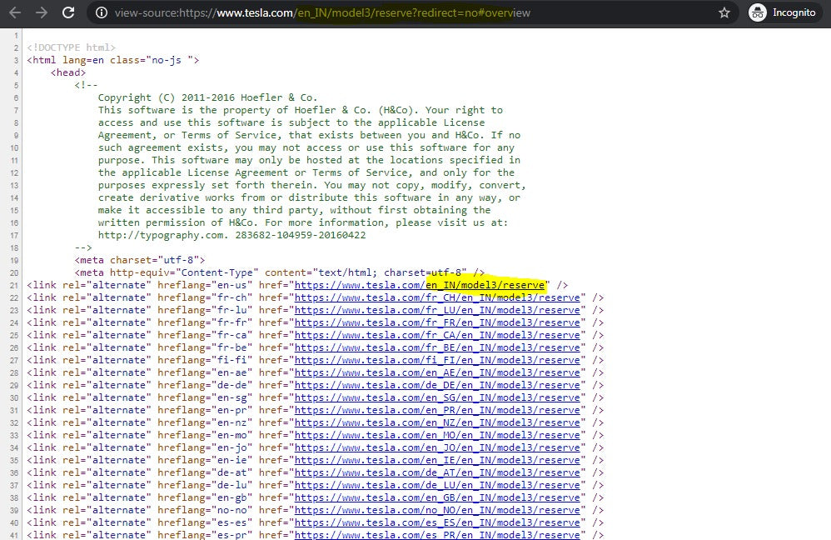The width and height of the screenshot is (831, 540).
Task: Bookmark this page with star icon
Action: coord(724,13)
